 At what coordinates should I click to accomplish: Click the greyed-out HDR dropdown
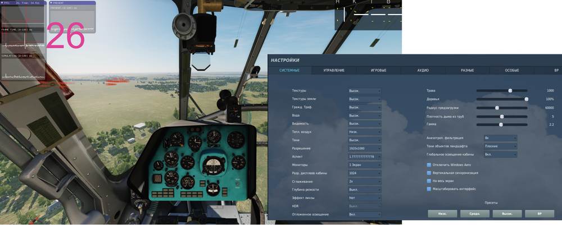pyautogui.click(x=365, y=206)
